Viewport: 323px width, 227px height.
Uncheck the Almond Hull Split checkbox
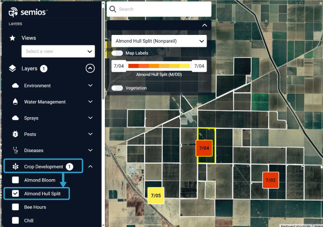pyautogui.click(x=16, y=193)
